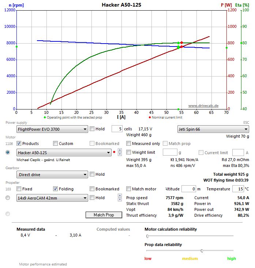
Task: Click the green operating point marker on the chart
Action: coord(179,47)
